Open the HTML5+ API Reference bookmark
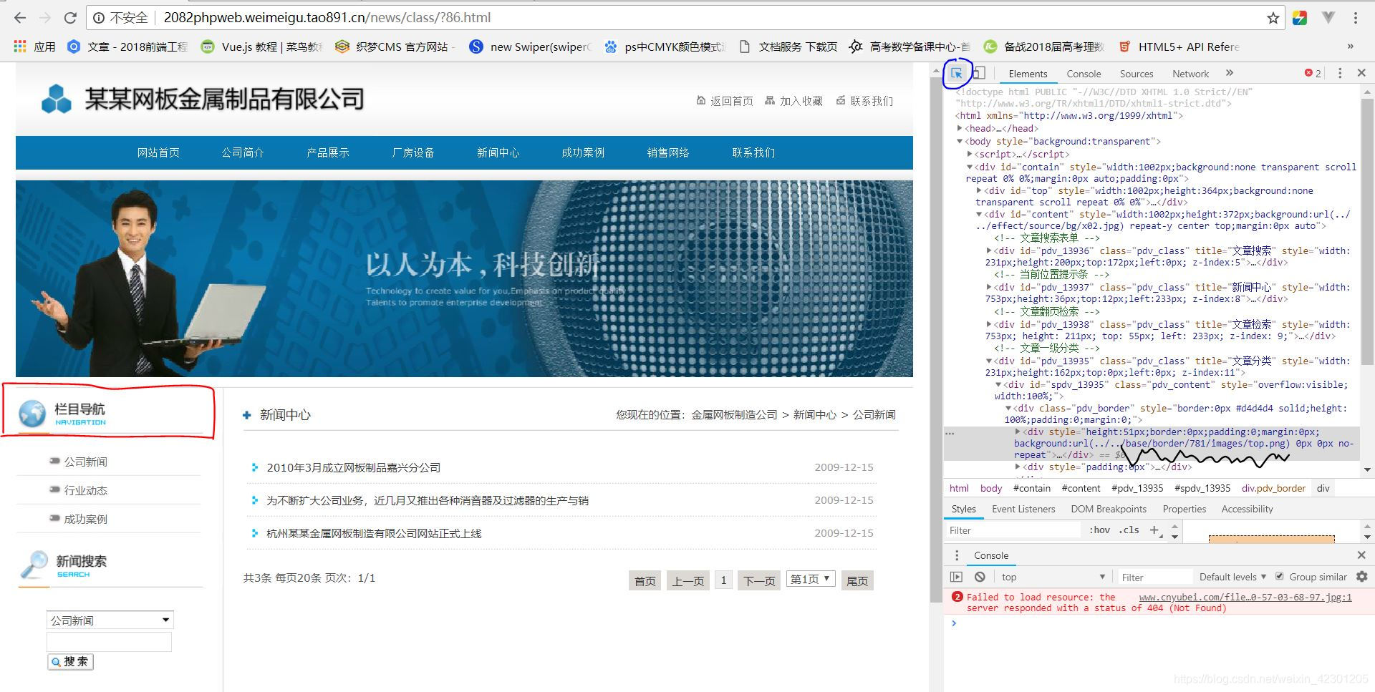The height and width of the screenshot is (692, 1375). (1179, 47)
